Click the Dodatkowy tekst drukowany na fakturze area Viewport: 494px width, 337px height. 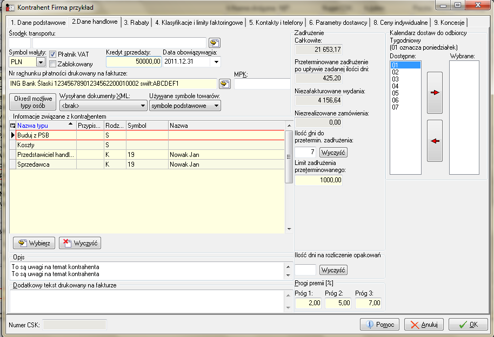point(147,301)
